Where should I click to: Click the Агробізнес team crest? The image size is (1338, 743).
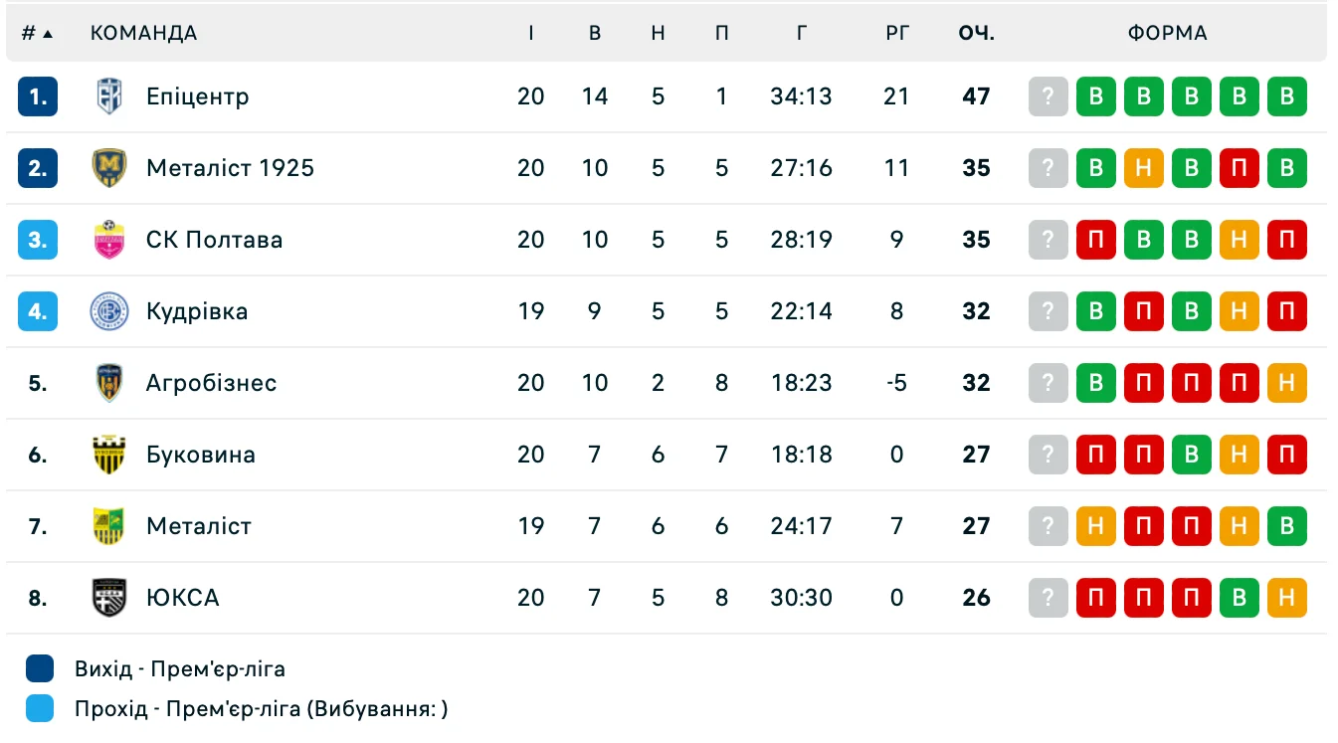pos(107,383)
